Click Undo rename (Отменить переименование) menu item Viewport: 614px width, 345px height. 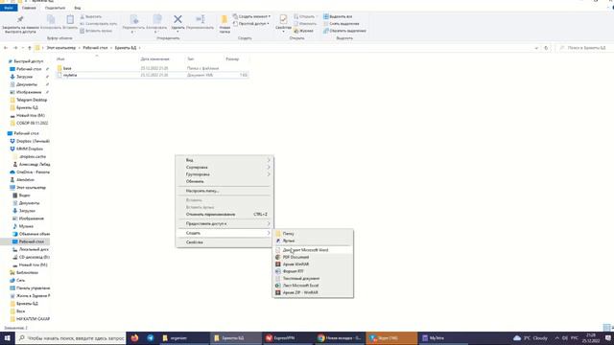pos(224,215)
